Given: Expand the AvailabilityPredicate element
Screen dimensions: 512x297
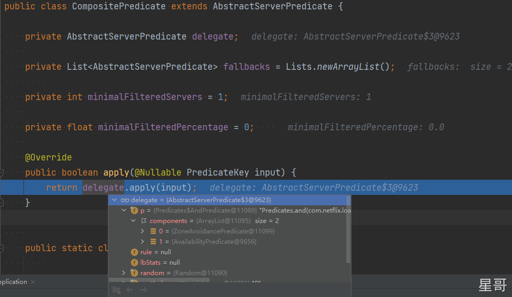Looking at the screenshot, I should tap(143, 242).
